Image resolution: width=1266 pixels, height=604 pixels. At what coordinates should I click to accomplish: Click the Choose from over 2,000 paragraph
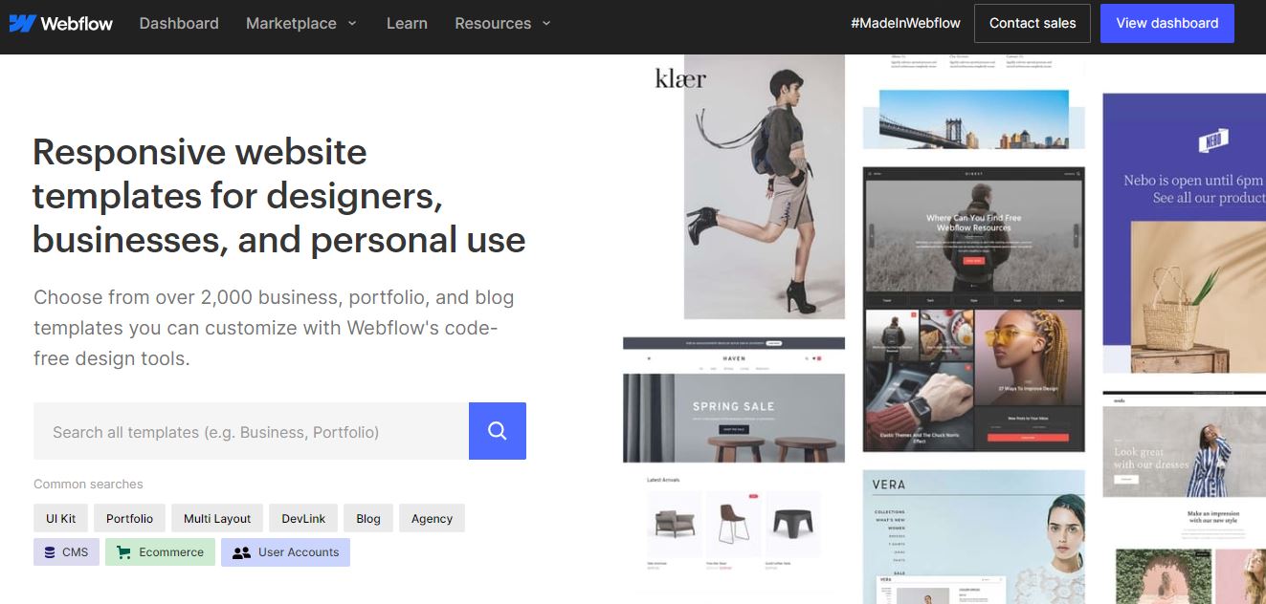point(274,328)
